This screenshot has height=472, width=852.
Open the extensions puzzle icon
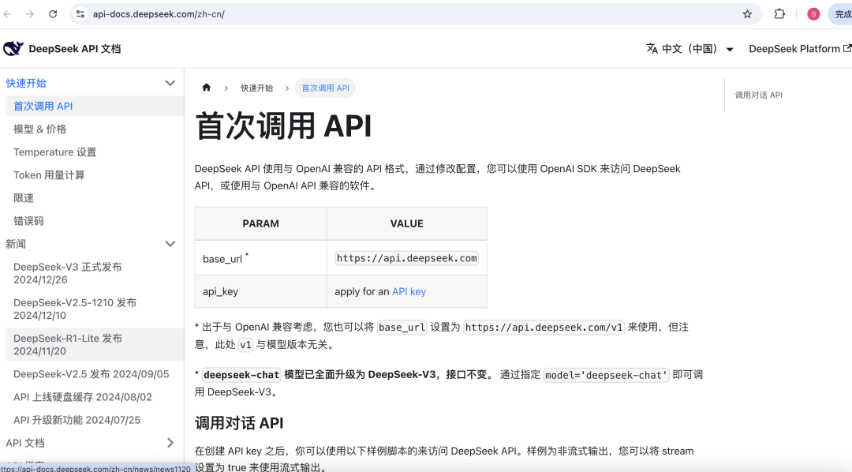coord(779,14)
